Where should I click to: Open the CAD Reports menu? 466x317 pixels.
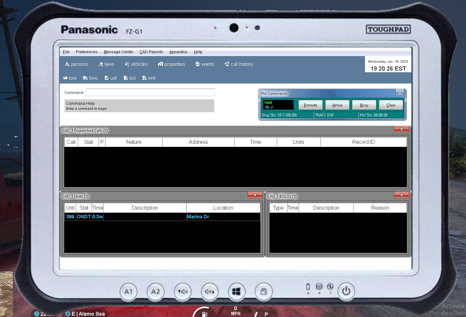(151, 52)
